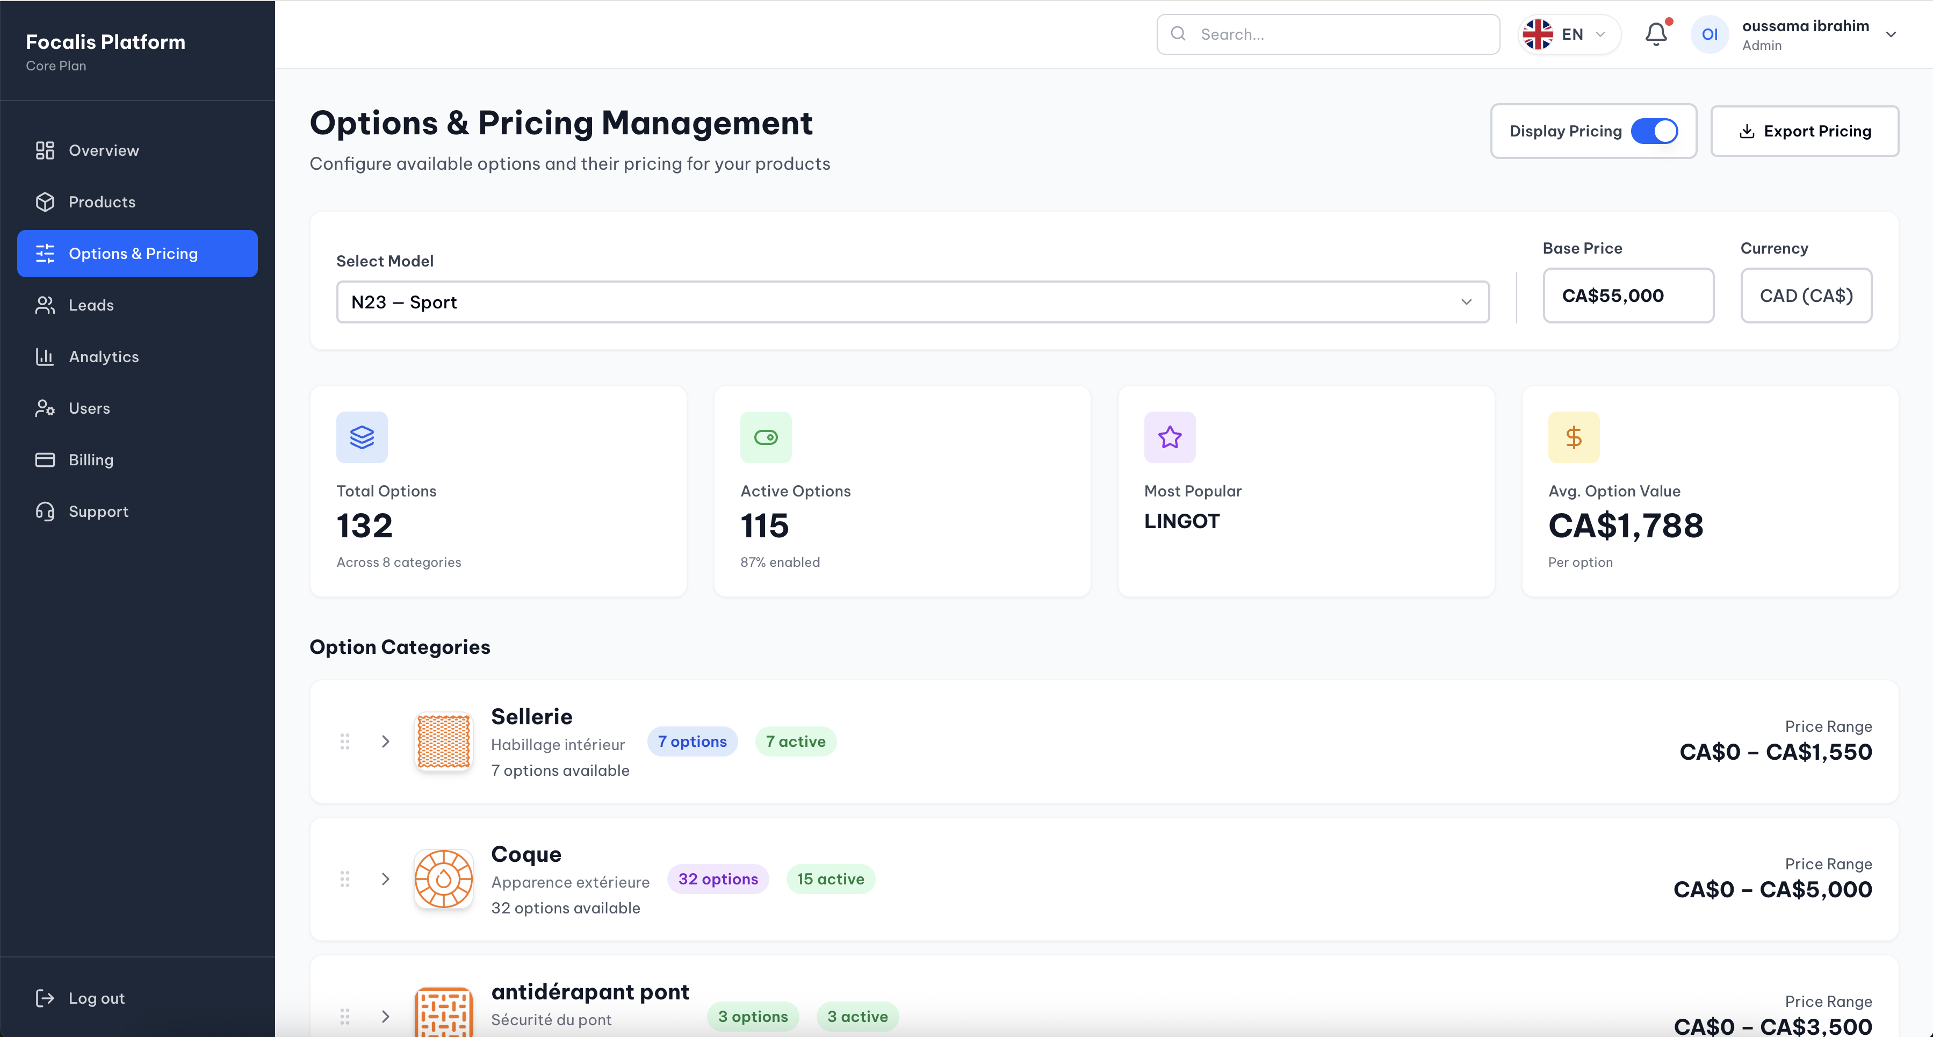Expand the Sellerie category
1933x1037 pixels.
tap(385, 741)
